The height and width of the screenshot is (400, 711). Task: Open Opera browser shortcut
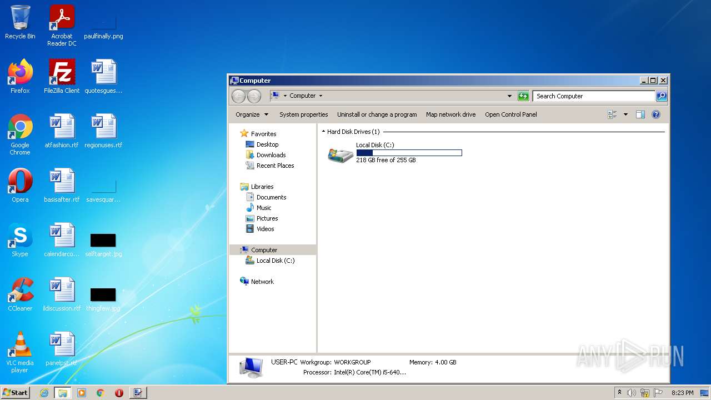[x=20, y=186]
